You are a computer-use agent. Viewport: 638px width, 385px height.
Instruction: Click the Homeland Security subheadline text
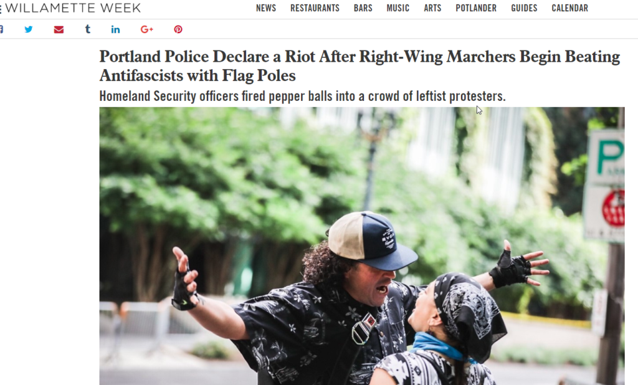click(x=302, y=96)
